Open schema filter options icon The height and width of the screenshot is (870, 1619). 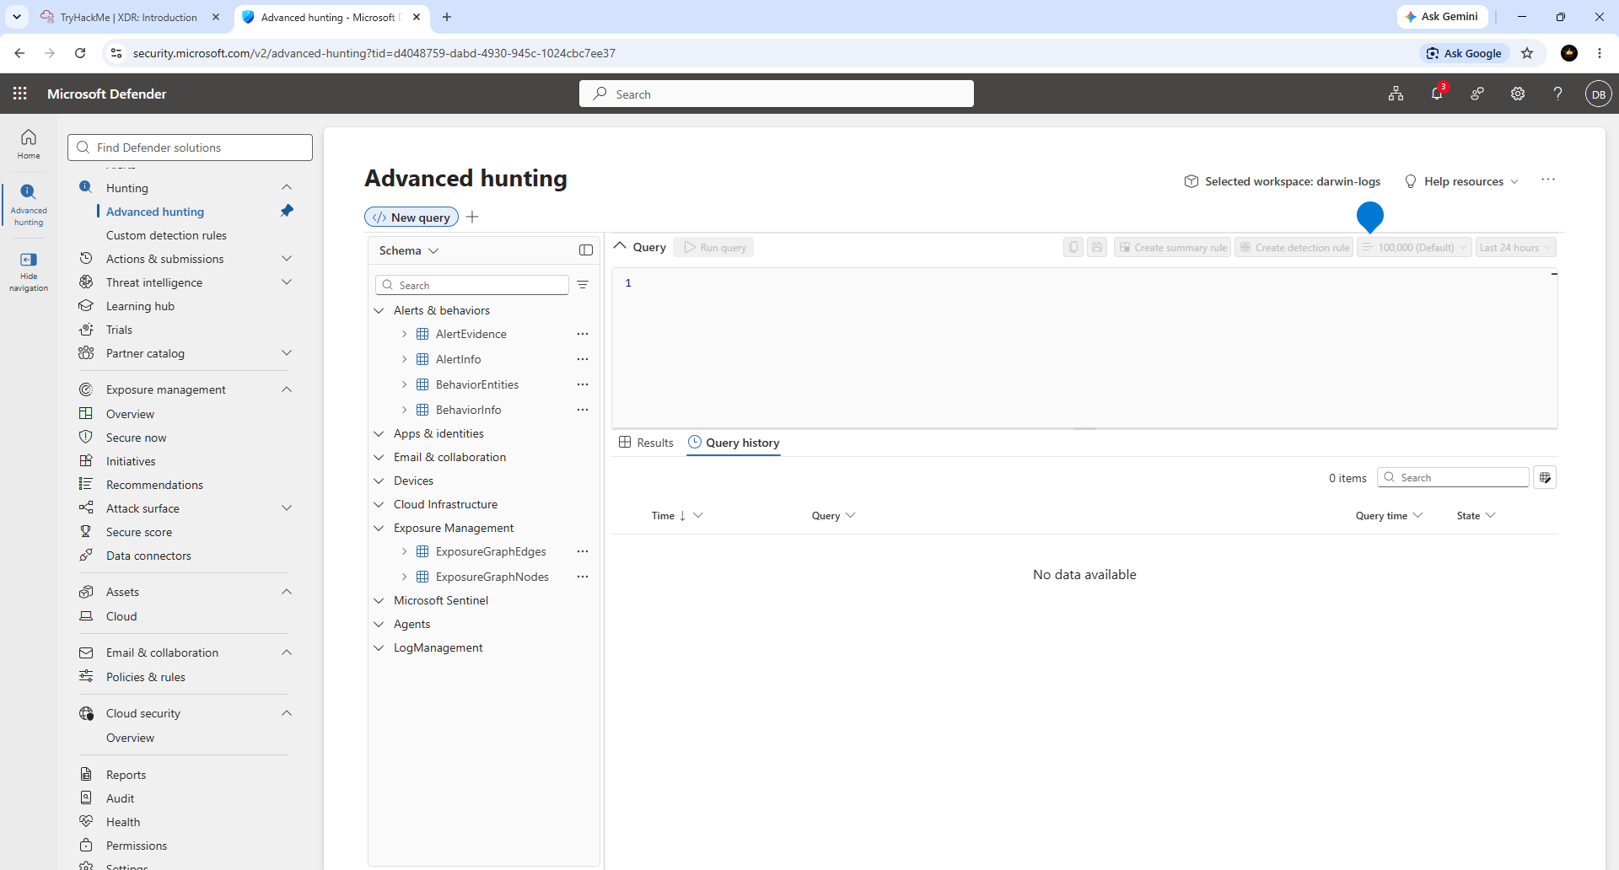(583, 285)
